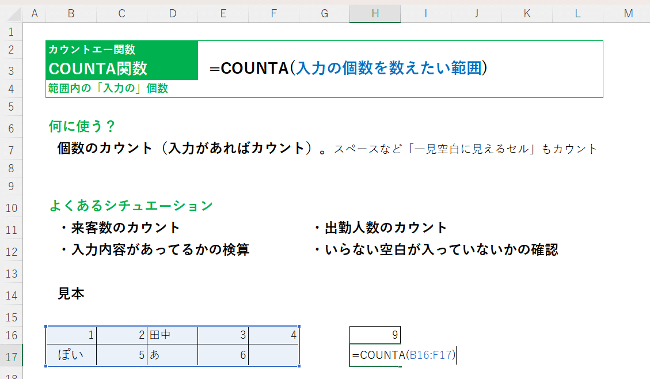Image resolution: width=650 pixels, height=379 pixels.
Task: Click the カウントエー関数 label cell
Action: [x=92, y=50]
